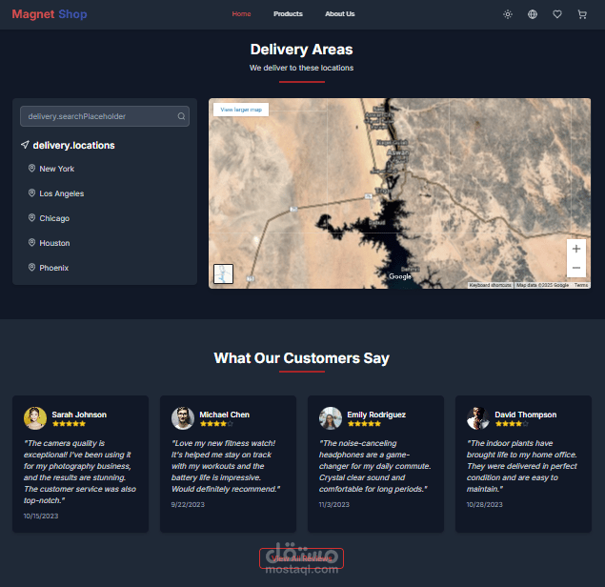Click Sarah Johnson's avatar
This screenshot has height=587, width=605.
click(x=35, y=418)
